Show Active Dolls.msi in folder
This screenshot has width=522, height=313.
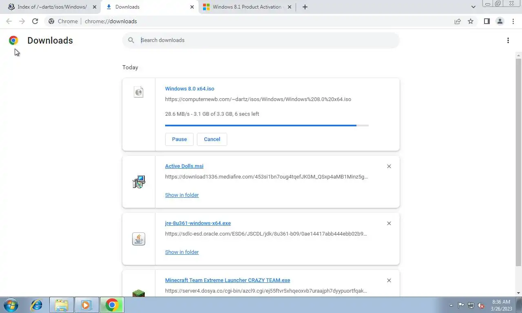(182, 195)
